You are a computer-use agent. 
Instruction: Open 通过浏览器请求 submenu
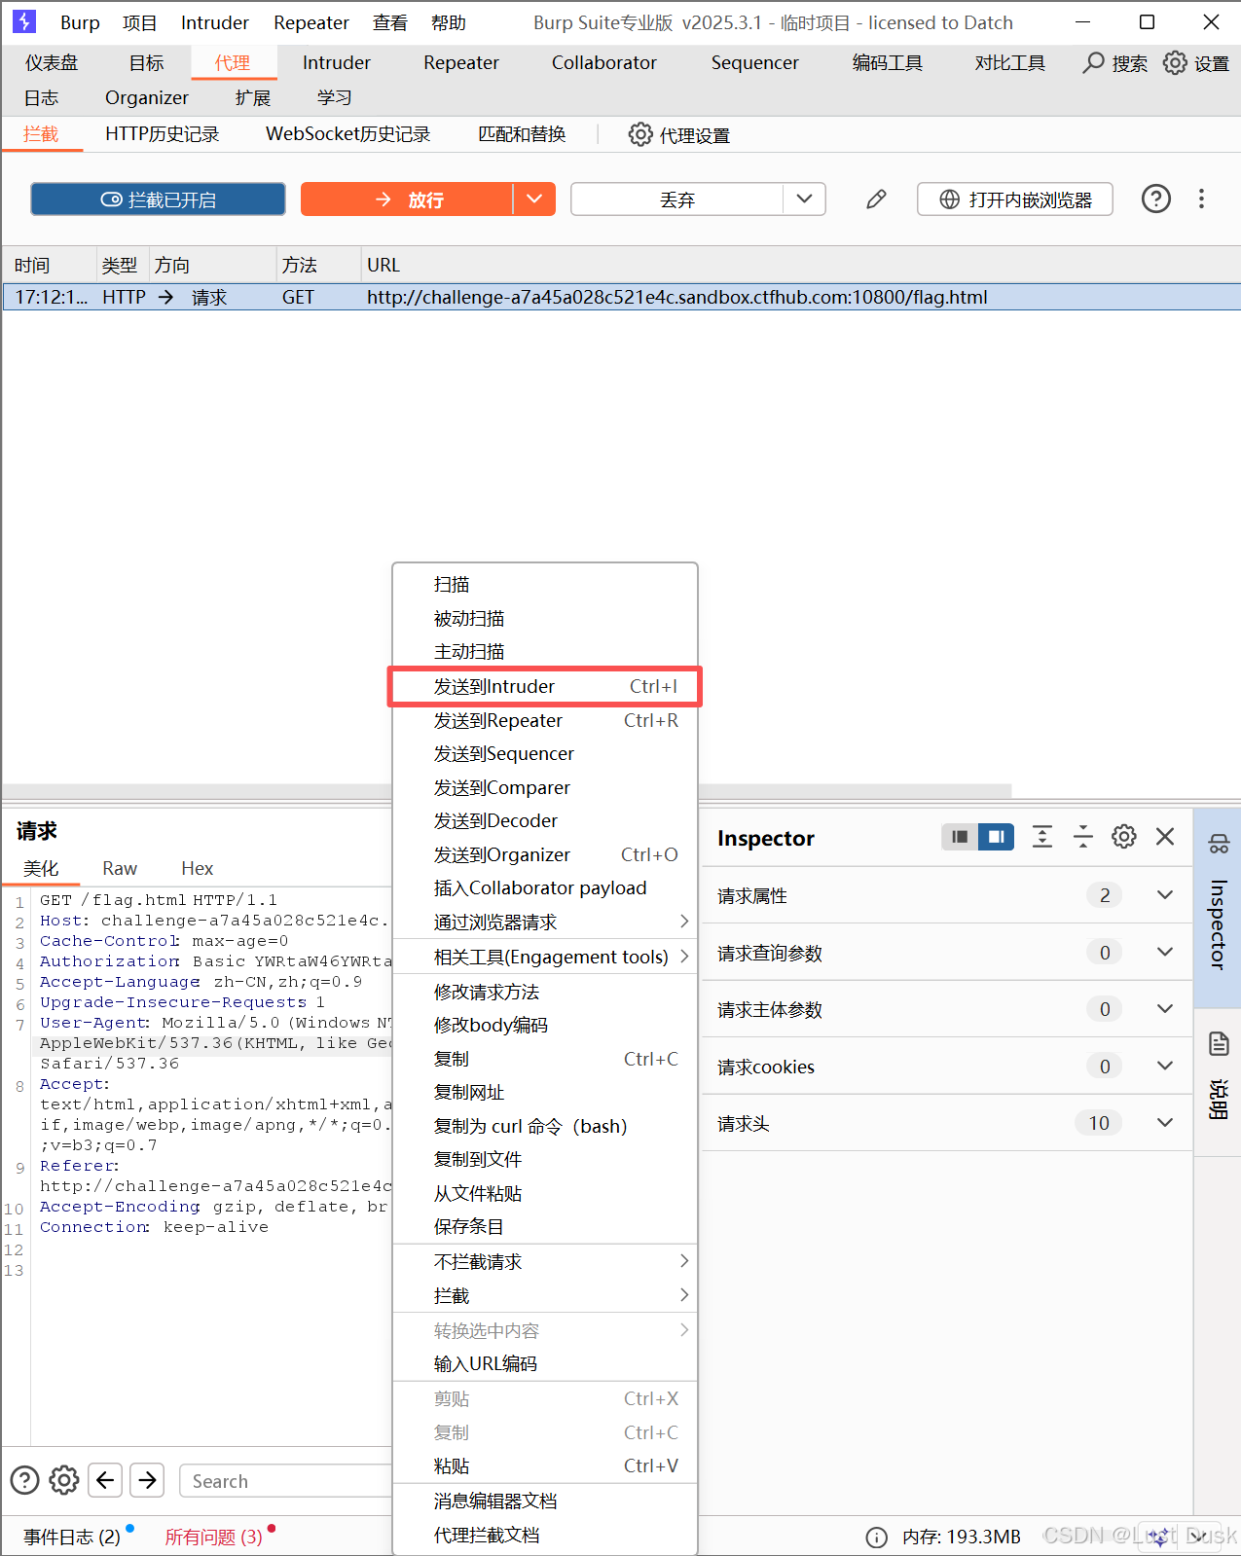(545, 922)
